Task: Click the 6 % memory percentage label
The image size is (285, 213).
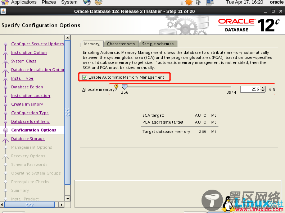Action: tap(272, 89)
